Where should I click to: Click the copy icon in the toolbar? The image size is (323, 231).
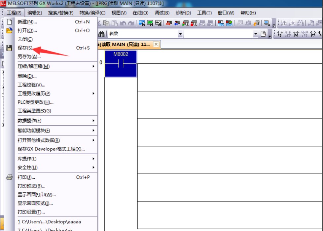(x=106, y=23)
